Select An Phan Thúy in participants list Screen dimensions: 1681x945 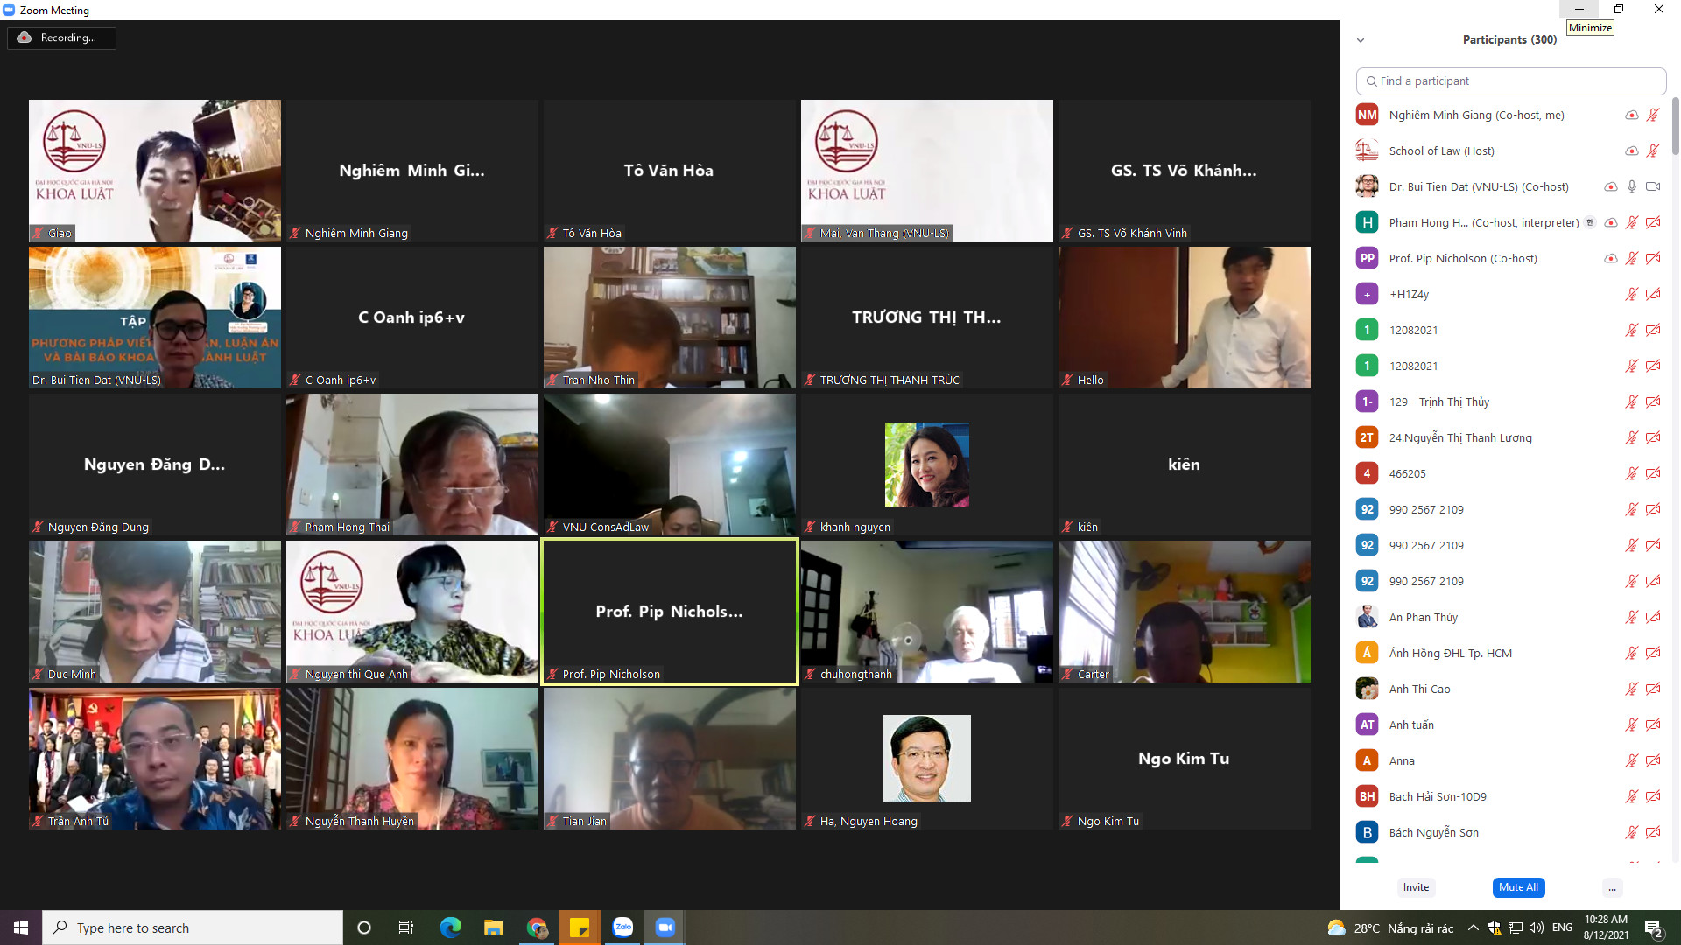coord(1423,617)
